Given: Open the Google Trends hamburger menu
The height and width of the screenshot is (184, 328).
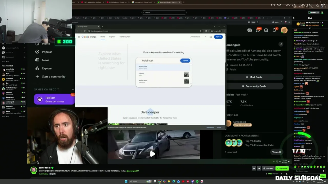Looking at the screenshot, I should coord(79,37).
